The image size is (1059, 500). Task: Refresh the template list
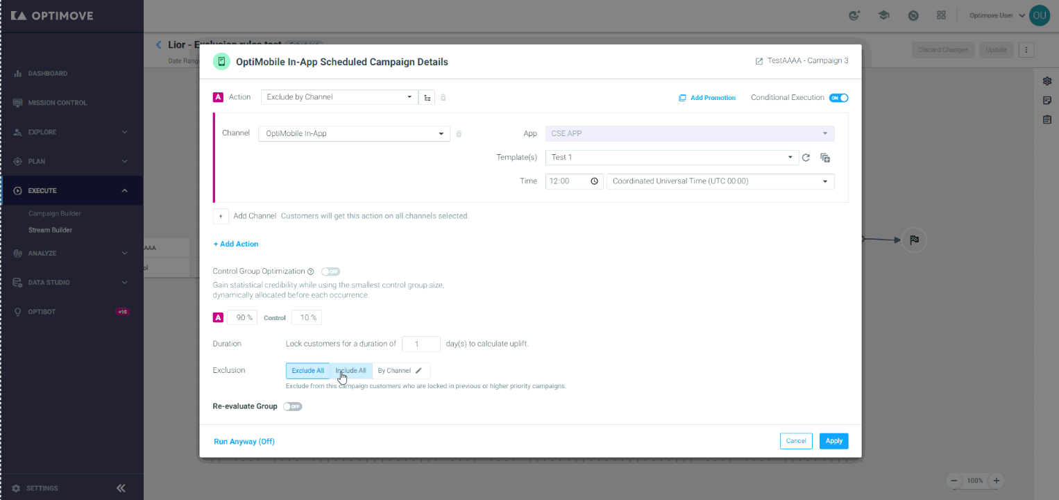tap(806, 158)
